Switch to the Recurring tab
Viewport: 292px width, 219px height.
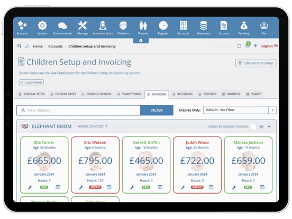click(x=182, y=94)
